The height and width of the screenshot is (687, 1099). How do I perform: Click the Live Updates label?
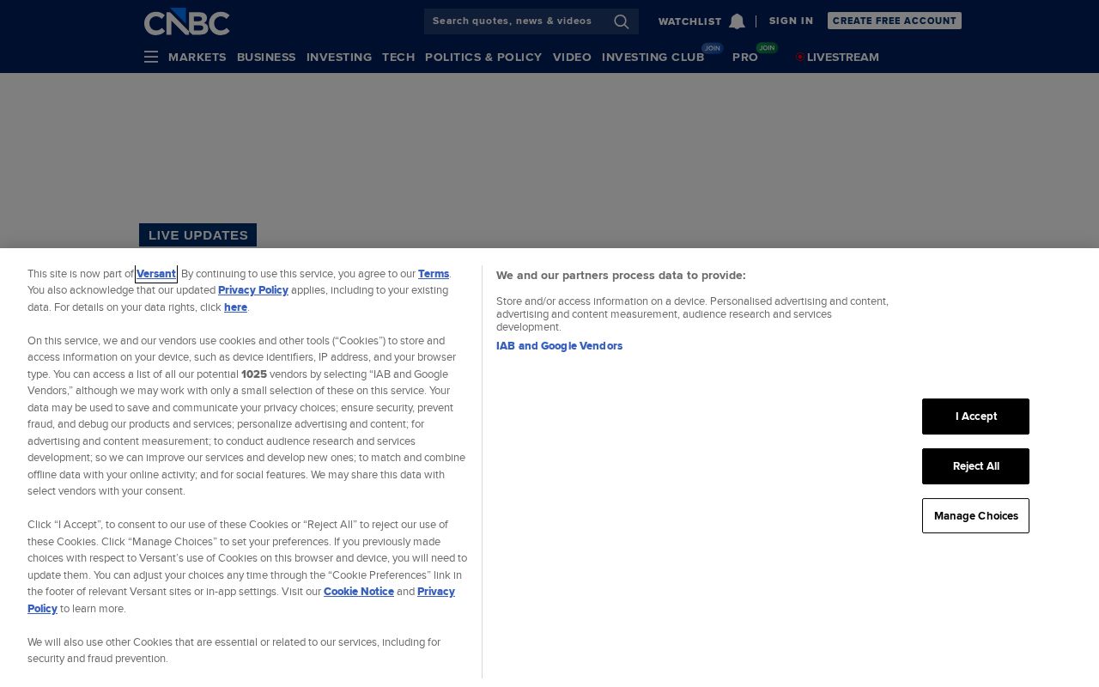pyautogui.click(x=197, y=235)
